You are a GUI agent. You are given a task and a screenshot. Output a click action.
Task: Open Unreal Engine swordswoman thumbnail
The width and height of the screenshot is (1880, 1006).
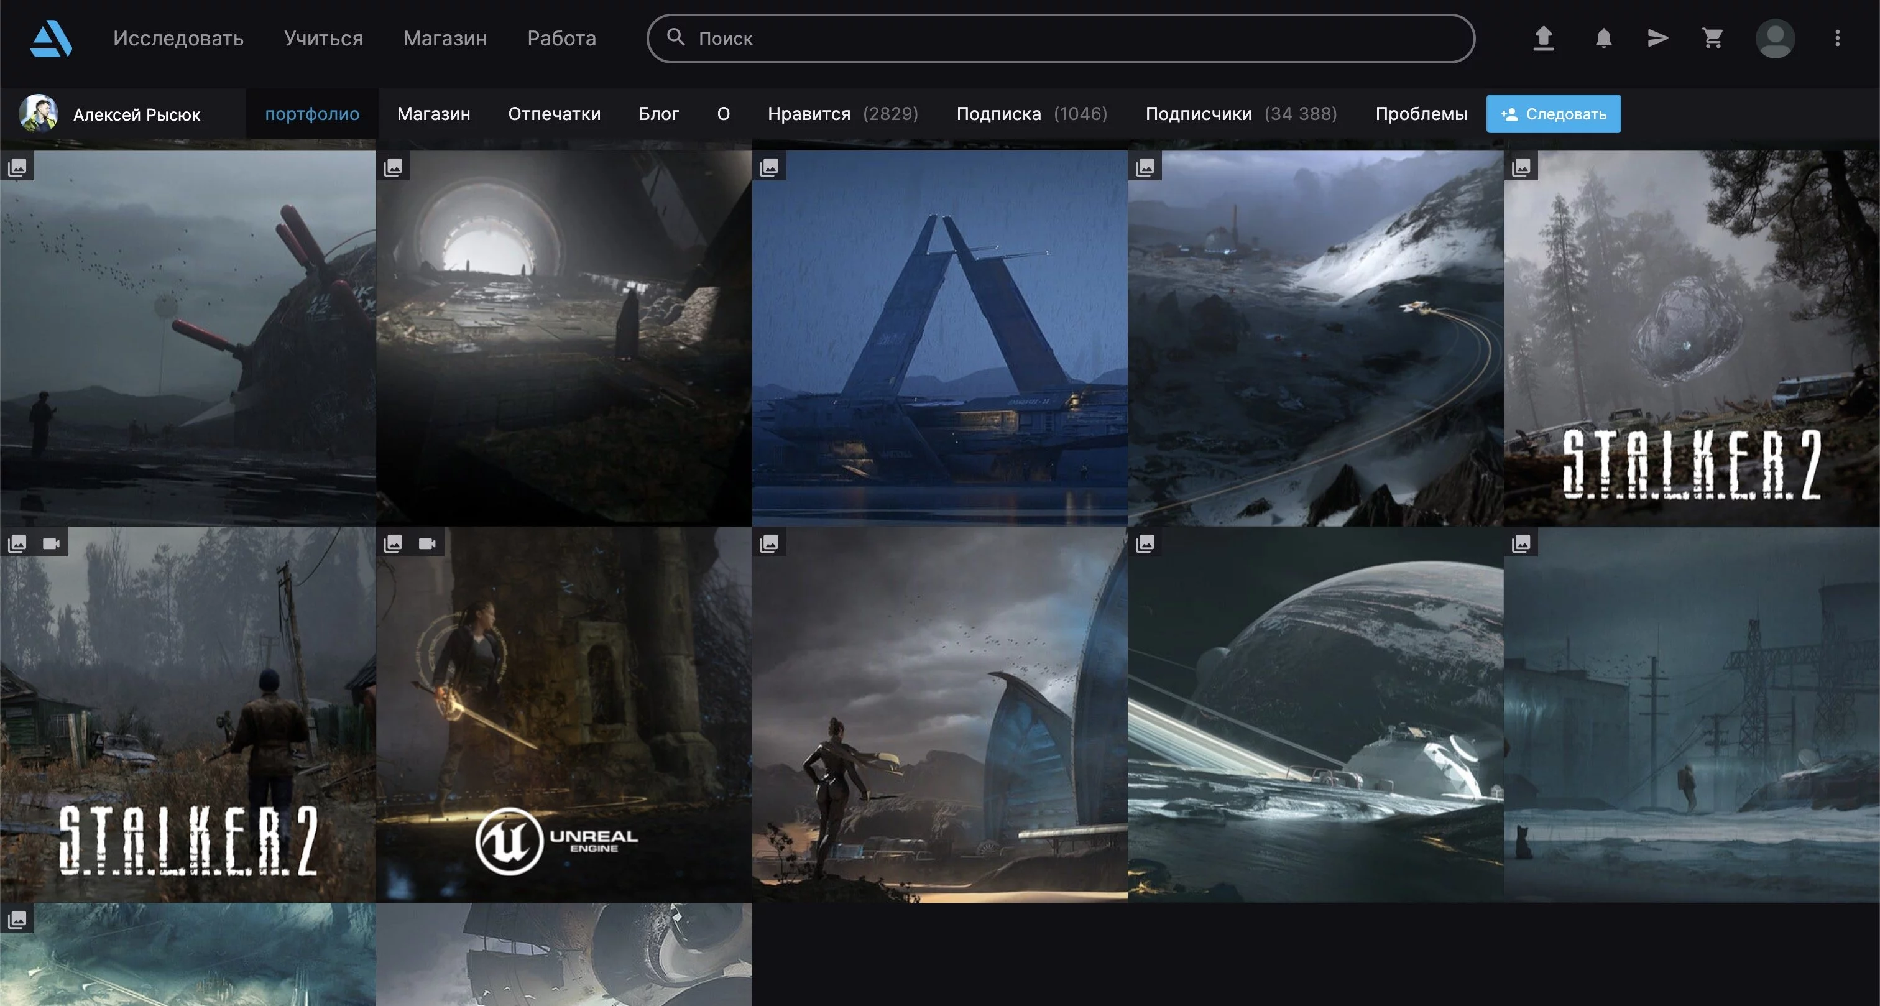[x=564, y=714]
